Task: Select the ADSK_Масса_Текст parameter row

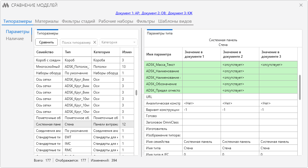Action: point(221,65)
